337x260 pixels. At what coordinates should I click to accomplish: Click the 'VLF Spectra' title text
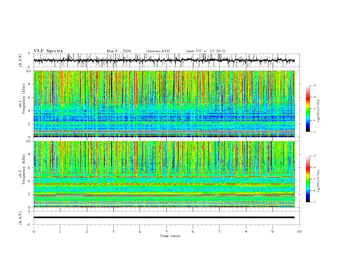coord(48,51)
